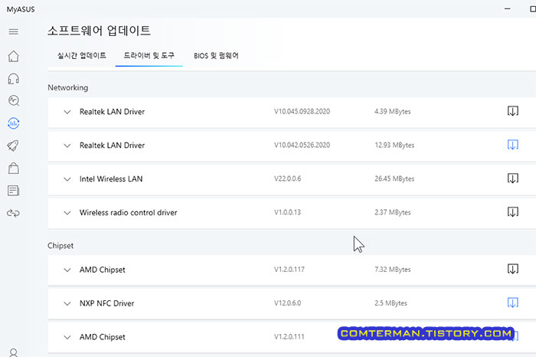Screen dimensions: 536x357
Task: Go to the Home sidebar icon
Action: point(13,56)
